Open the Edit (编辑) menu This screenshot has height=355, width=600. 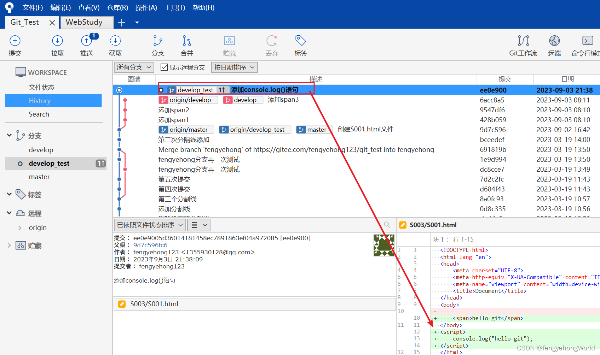click(x=60, y=7)
